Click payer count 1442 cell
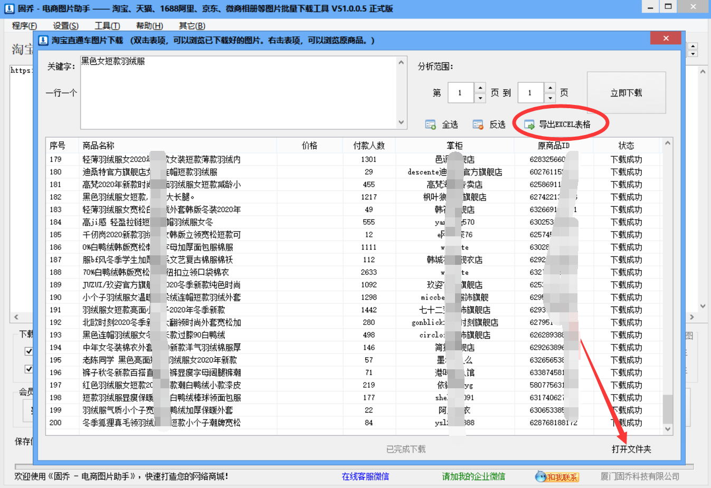 coord(368,310)
